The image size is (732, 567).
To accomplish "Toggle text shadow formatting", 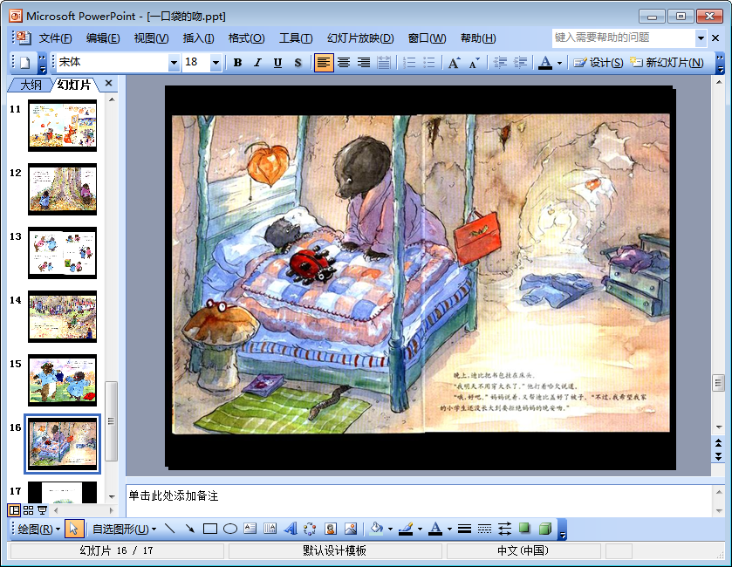I will click(x=298, y=63).
